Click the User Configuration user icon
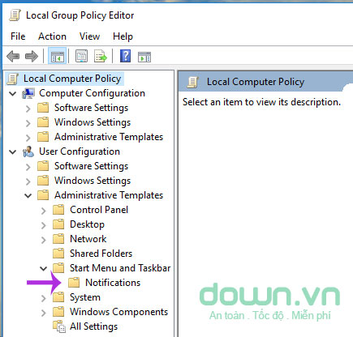 coord(28,151)
